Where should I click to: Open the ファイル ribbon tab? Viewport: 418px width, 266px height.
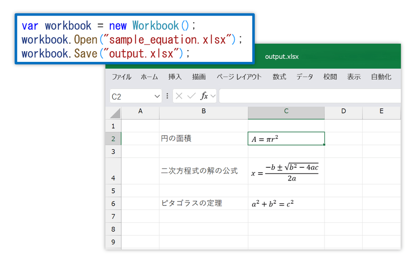point(121,77)
